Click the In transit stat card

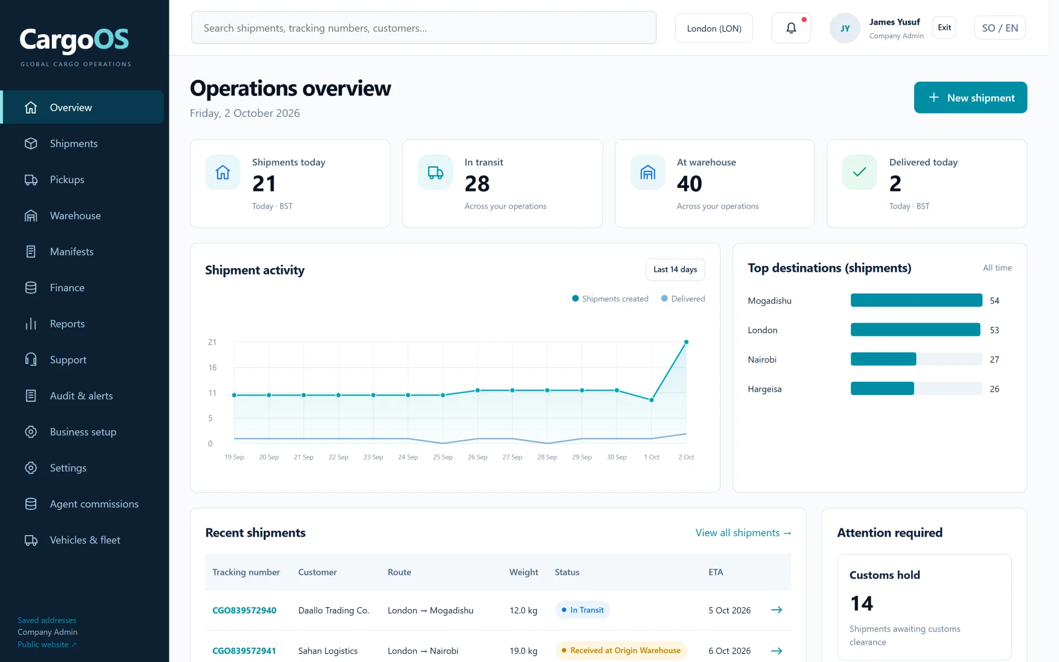tap(502, 183)
